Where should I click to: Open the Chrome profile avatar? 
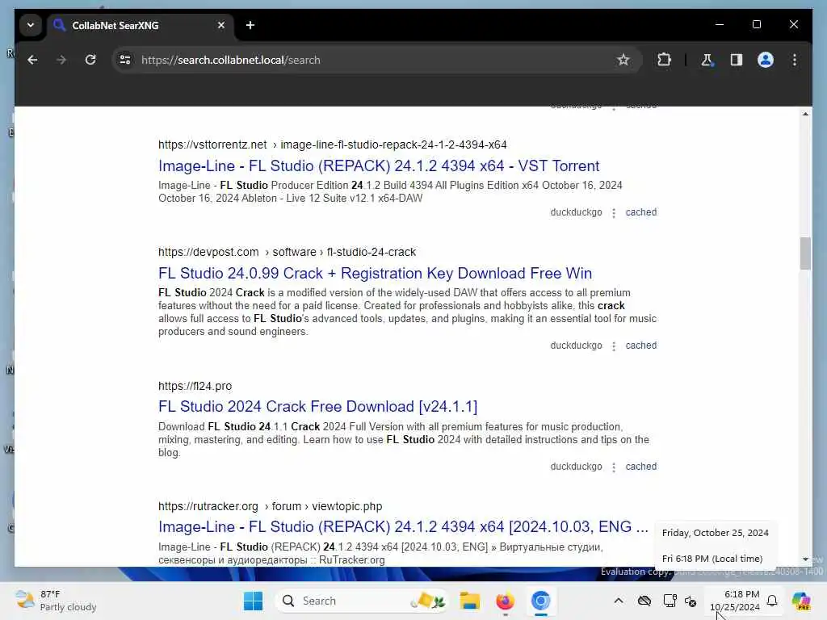766,60
